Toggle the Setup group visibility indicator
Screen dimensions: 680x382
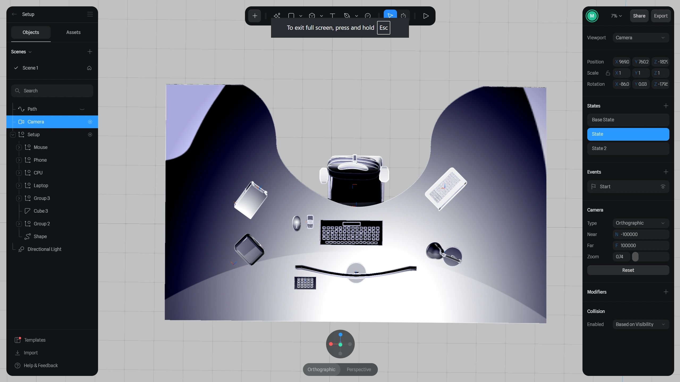coord(90,135)
